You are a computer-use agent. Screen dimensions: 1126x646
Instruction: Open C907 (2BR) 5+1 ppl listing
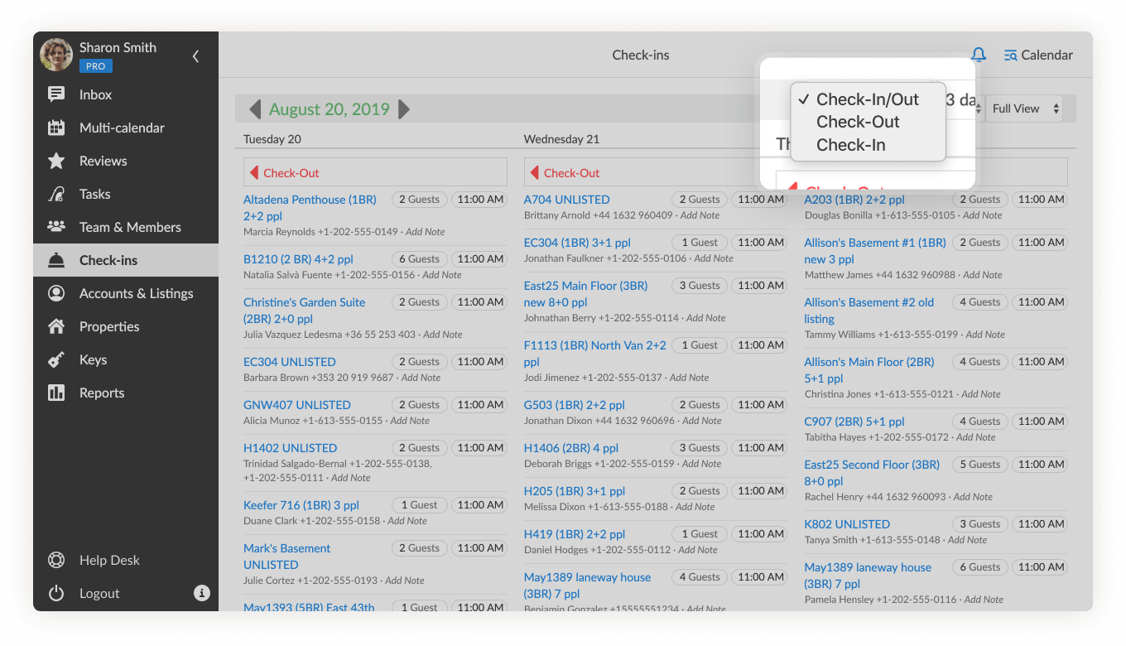pyautogui.click(x=854, y=422)
